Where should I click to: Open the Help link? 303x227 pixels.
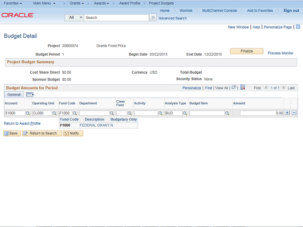pos(256,27)
